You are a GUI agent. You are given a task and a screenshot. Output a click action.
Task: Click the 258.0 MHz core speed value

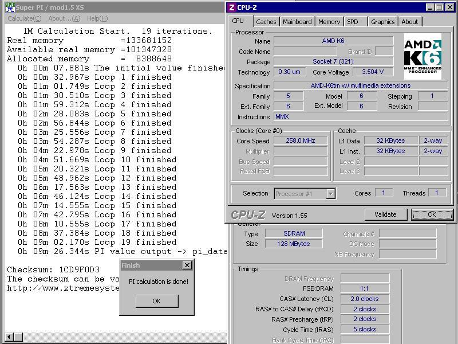tap(301, 140)
